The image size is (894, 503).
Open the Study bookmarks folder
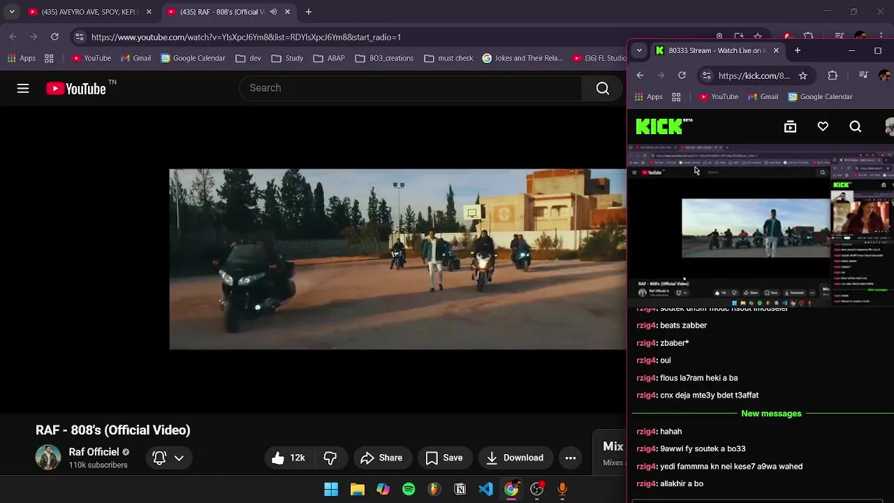pos(287,58)
